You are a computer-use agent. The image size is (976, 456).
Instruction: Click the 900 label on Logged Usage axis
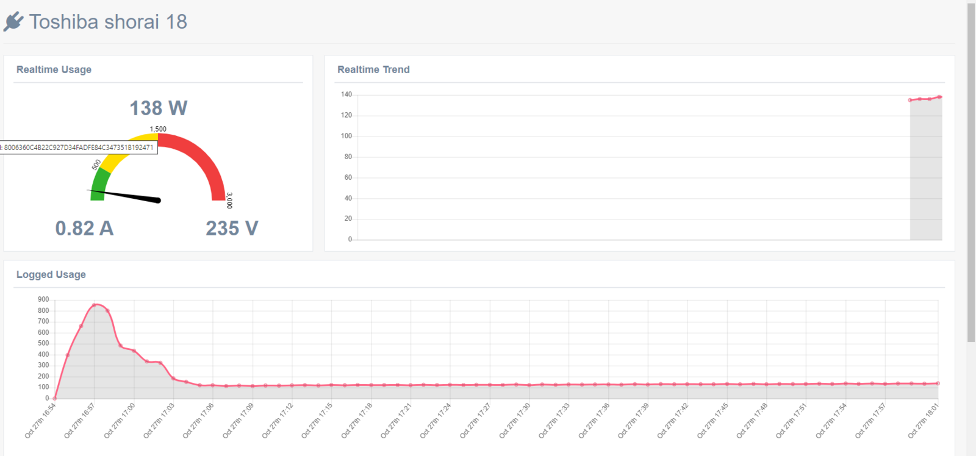(43, 299)
